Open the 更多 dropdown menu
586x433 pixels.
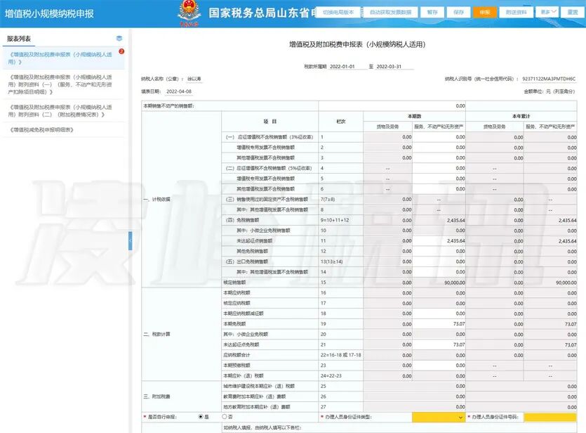coord(548,12)
